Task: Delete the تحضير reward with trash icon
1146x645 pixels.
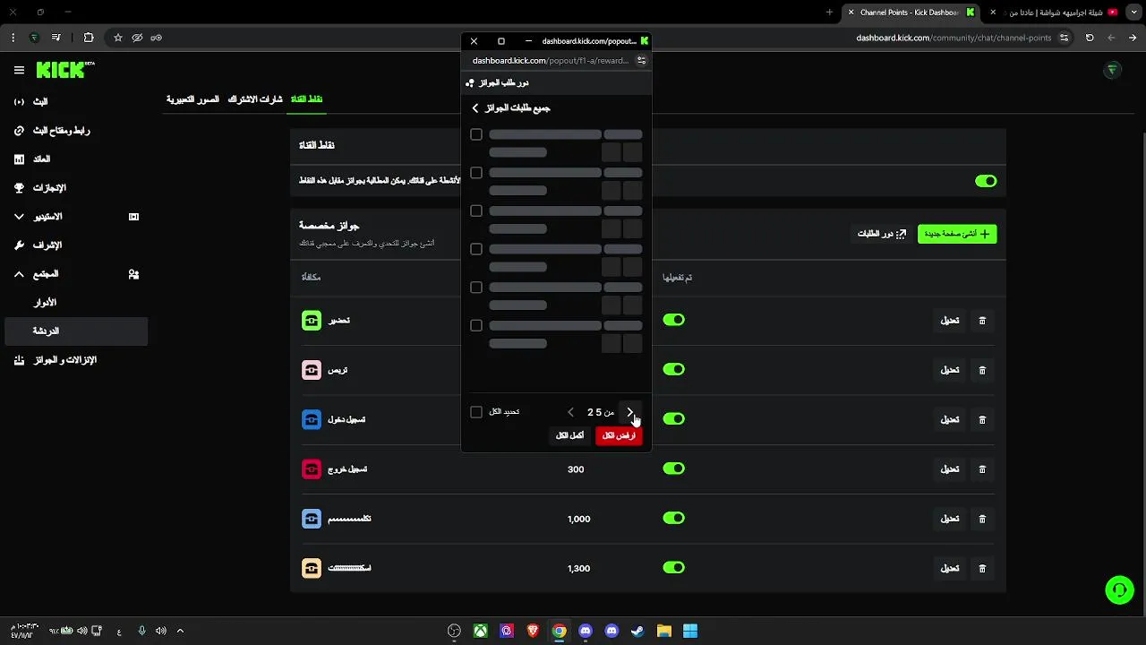Action: click(x=982, y=321)
